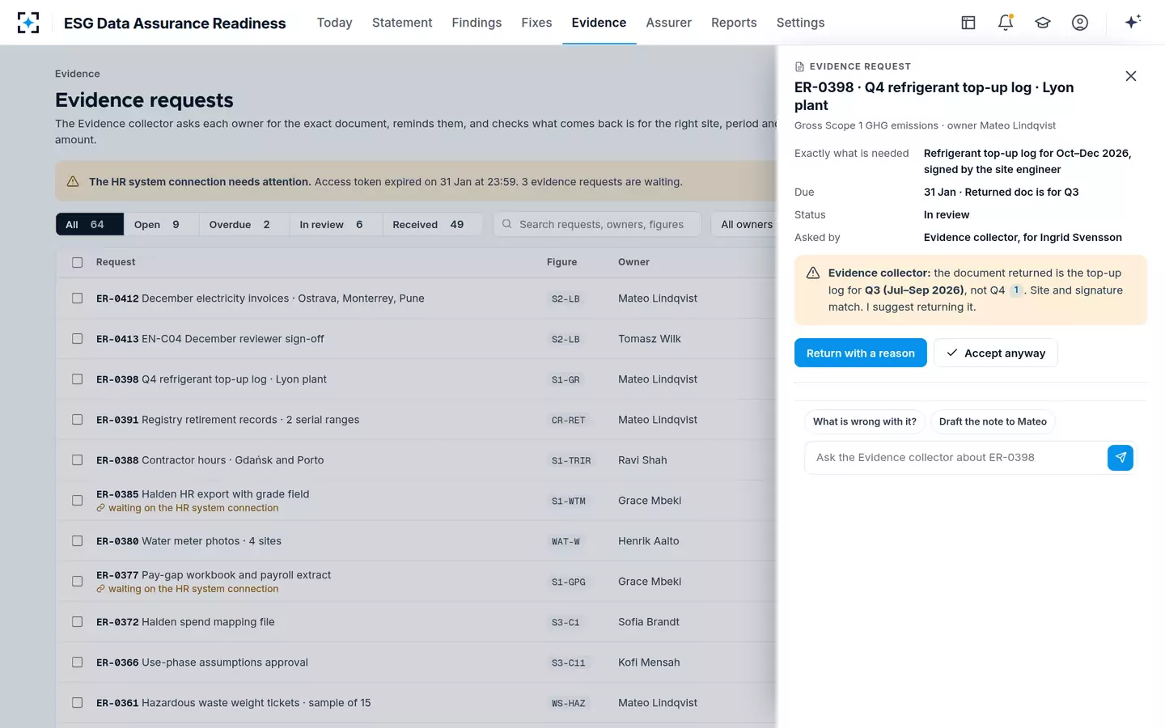Screen dimensions: 1165x728
Task: Click the app logo icon
Action: pos(28,23)
